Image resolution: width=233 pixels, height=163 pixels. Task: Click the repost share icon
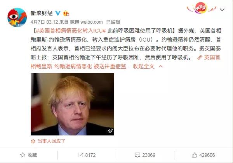coord(80,155)
